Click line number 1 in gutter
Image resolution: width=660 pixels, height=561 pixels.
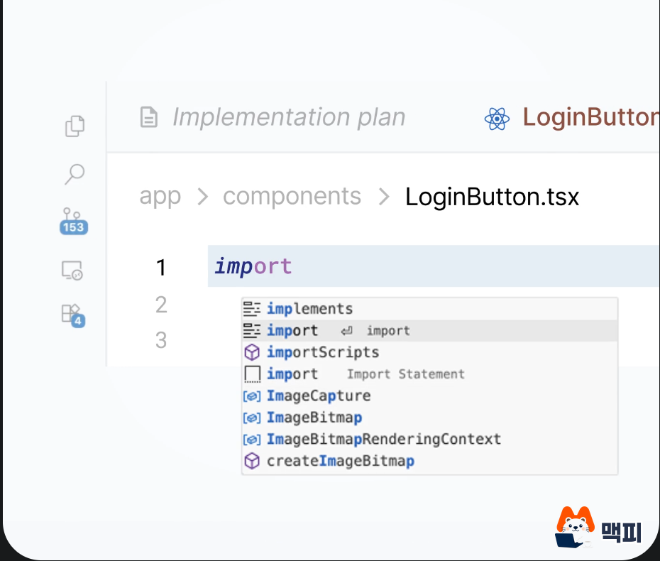tap(161, 268)
